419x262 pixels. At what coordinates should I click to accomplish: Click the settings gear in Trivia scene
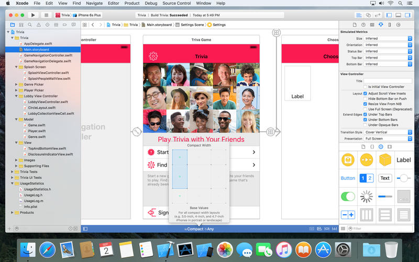(153, 56)
